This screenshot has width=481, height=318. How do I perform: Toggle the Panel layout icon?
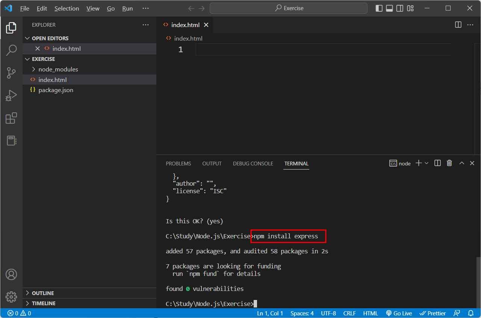(389, 8)
